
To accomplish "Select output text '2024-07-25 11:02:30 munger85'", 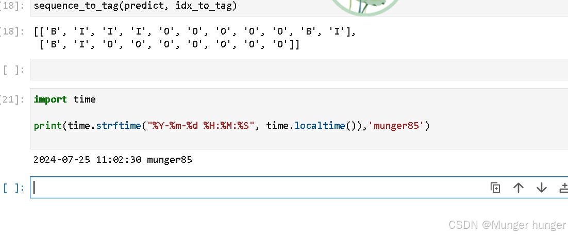I will (x=113, y=160).
